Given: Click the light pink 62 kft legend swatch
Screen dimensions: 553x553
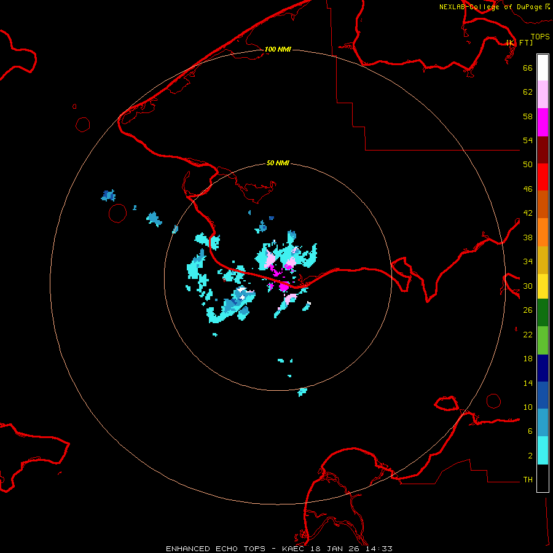Looking at the screenshot, I should (x=543, y=94).
